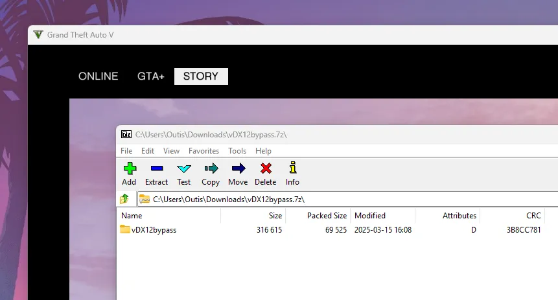558x300 pixels.
Task: Click the Add button in 7-Zip toolbar
Action: [x=129, y=174]
